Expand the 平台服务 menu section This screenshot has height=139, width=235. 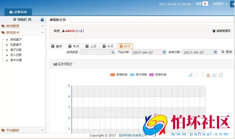pyautogui.click(x=23, y=130)
